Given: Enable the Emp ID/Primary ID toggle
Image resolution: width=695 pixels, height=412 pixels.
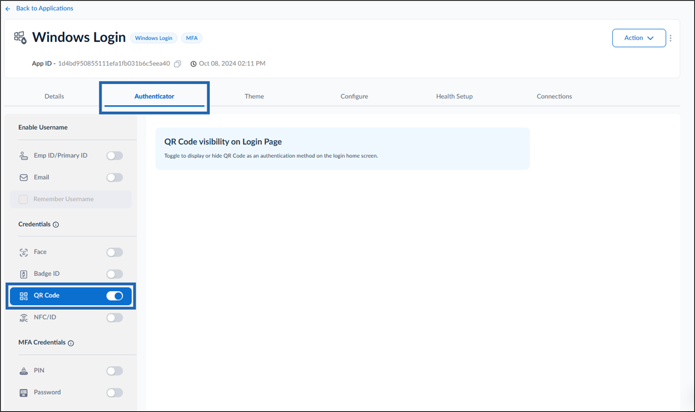Looking at the screenshot, I should [115, 156].
